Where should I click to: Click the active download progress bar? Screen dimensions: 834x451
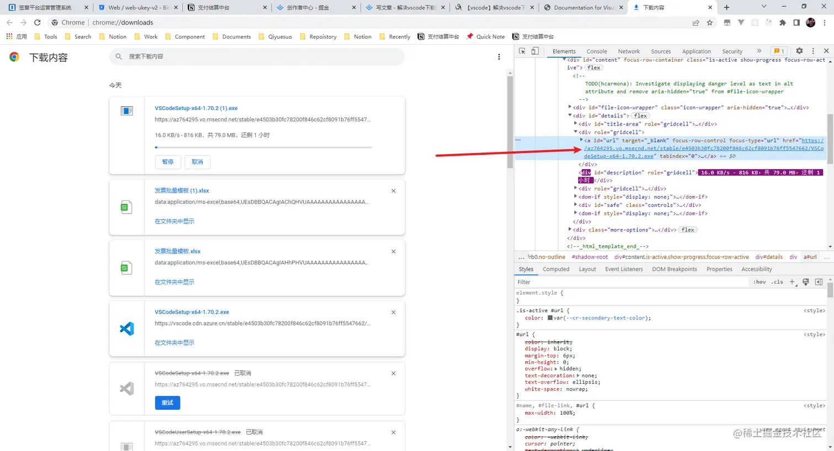(x=263, y=148)
